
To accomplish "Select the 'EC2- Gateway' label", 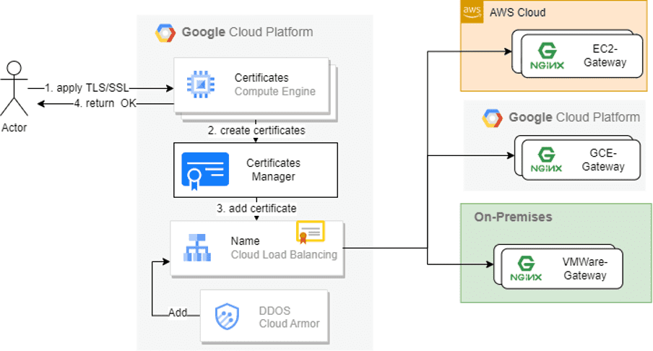I will tap(605, 56).
